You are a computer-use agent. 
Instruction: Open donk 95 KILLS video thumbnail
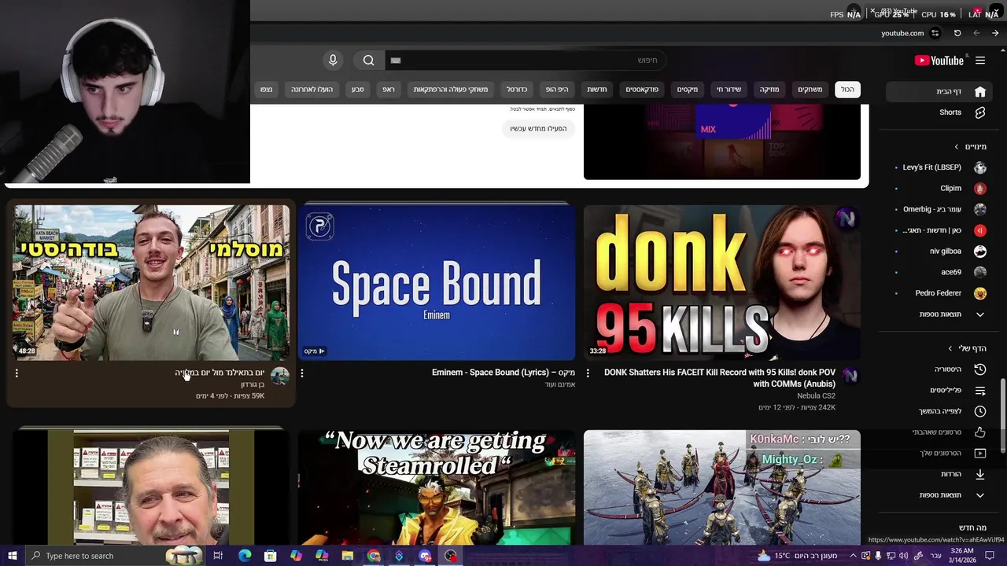click(722, 283)
